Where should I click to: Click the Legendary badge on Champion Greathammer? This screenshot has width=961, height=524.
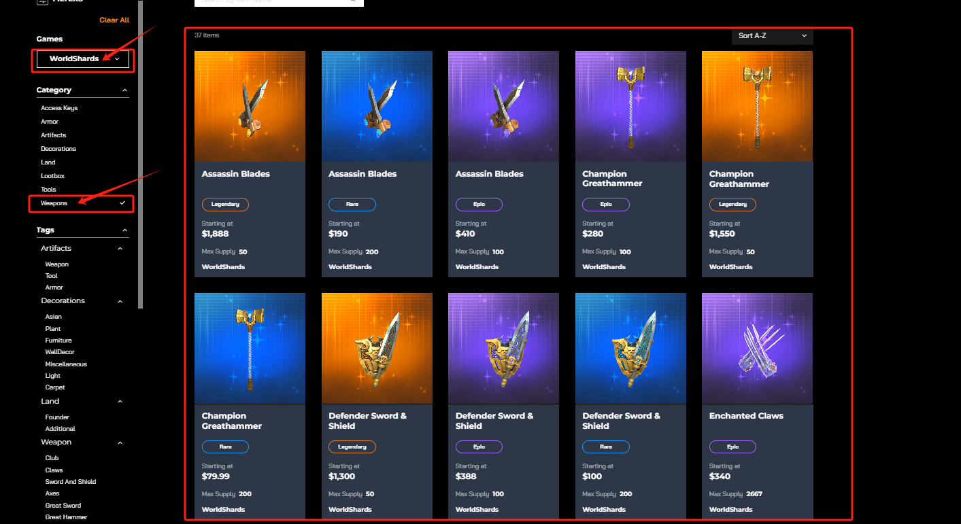732,205
